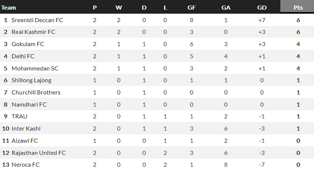Open Namdhari FC team entry
The image size is (314, 170).
29,104
